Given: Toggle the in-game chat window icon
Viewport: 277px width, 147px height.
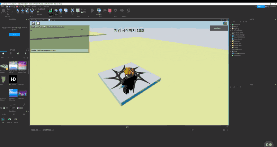Looking at the screenshot, I should click(x=38, y=23).
